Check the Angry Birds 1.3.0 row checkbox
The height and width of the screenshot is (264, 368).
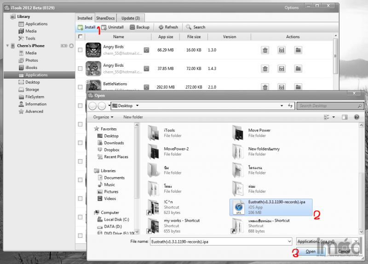pos(80,50)
